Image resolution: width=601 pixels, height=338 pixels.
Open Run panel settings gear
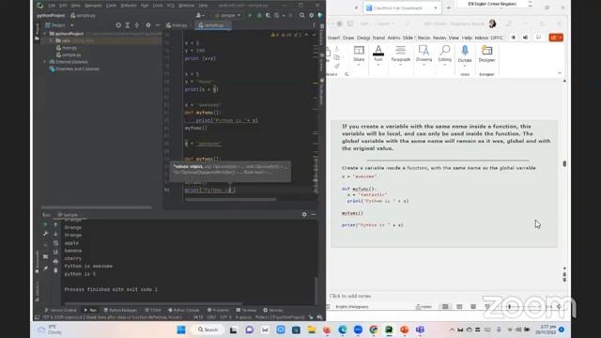pos(304,215)
